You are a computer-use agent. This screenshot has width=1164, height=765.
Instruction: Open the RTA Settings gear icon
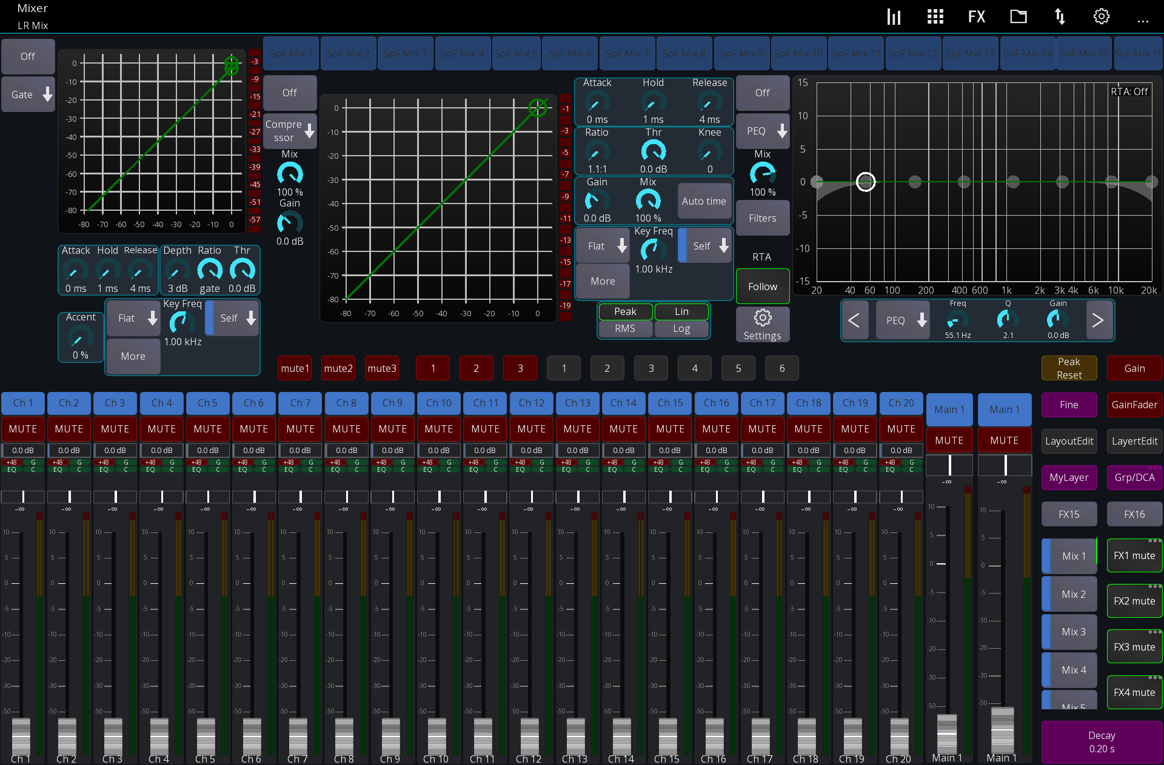click(763, 324)
